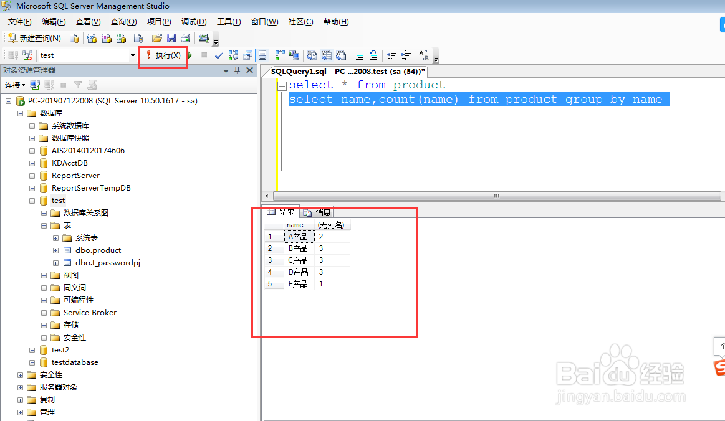
Task: Click the Change Connection icon
Action: [27, 55]
